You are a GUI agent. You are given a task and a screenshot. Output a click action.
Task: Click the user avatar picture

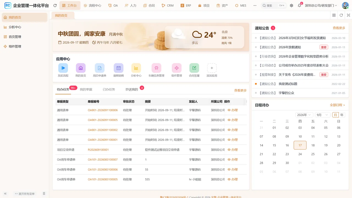(x=345, y=5)
